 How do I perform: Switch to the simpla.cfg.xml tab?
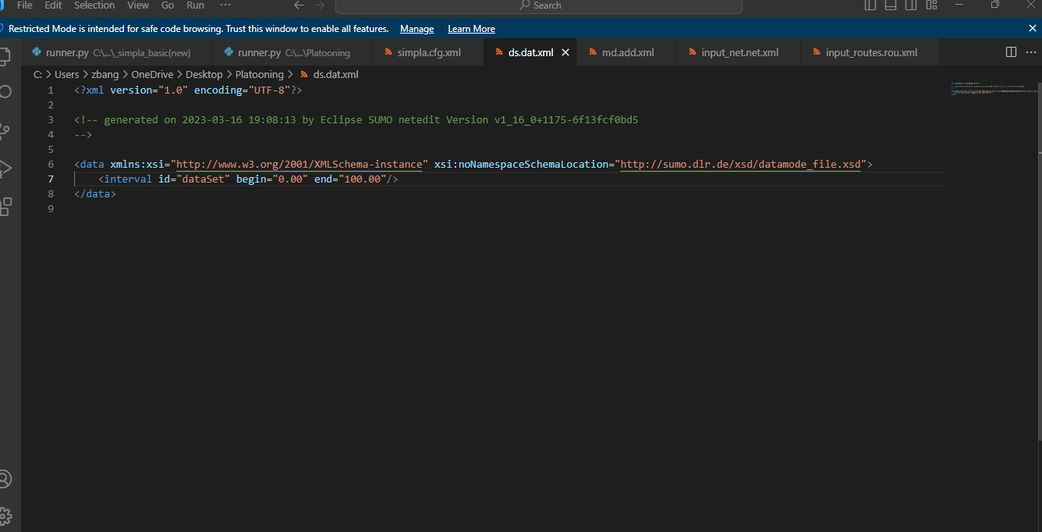428,53
